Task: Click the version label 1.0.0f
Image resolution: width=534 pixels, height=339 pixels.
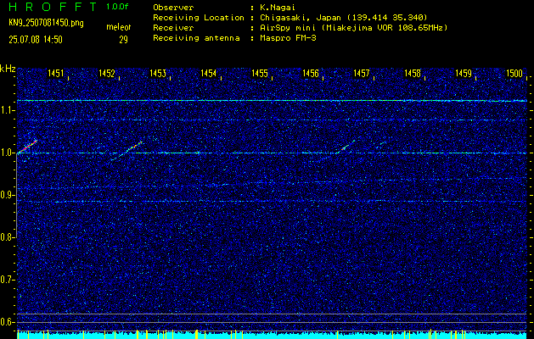Action: pos(117,7)
